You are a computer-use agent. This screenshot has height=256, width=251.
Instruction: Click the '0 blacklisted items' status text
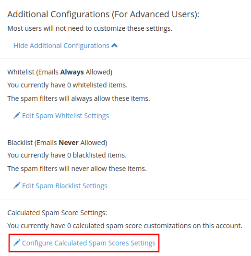click(67, 155)
